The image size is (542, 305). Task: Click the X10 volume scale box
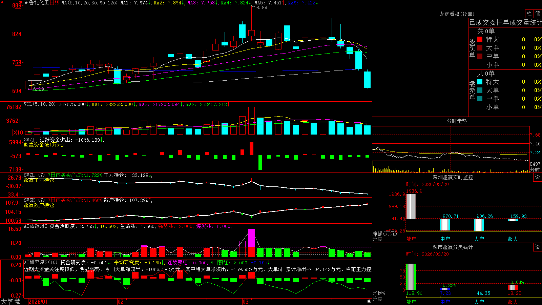(18, 133)
